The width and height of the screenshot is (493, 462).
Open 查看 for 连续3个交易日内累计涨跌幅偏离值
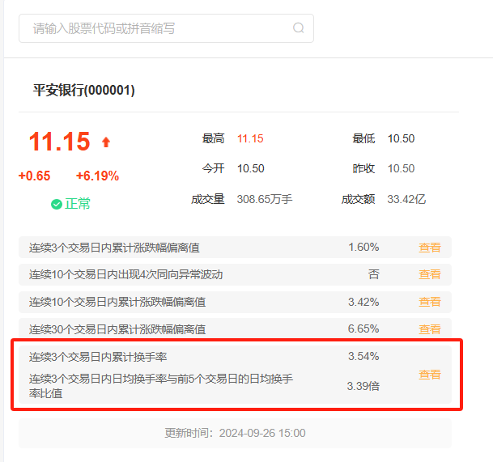point(430,248)
